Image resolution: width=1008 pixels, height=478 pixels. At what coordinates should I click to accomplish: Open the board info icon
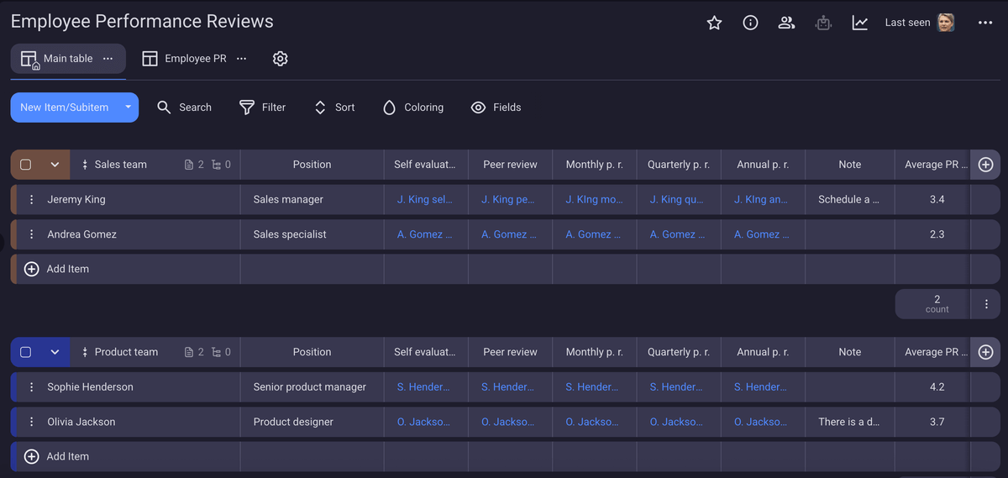click(x=750, y=23)
